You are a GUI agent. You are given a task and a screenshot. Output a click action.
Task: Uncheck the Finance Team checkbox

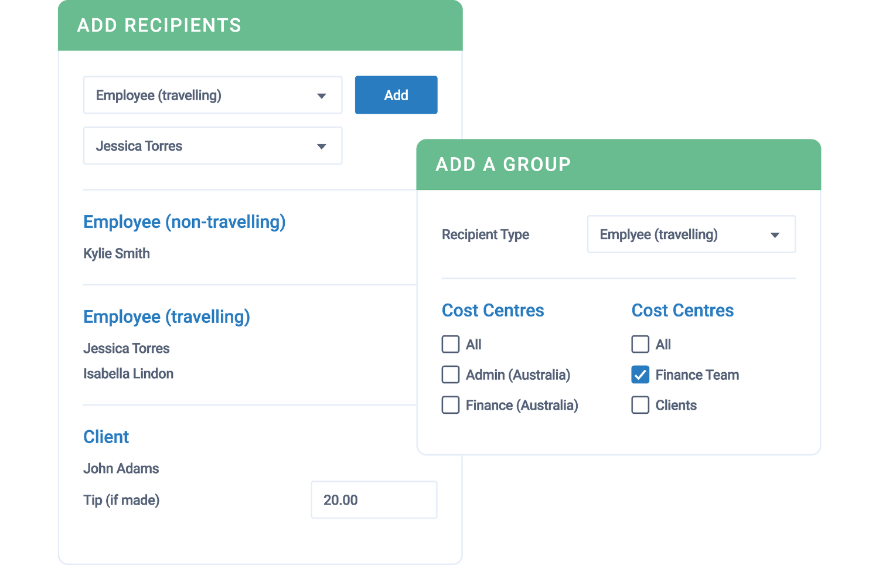(640, 375)
